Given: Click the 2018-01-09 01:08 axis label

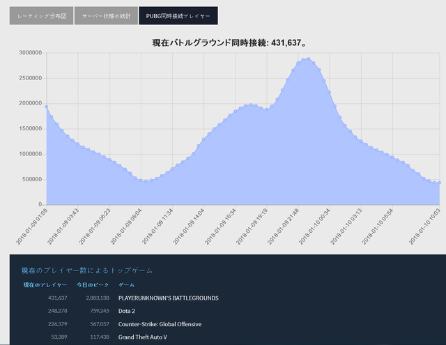Looking at the screenshot, I should pos(31,227).
